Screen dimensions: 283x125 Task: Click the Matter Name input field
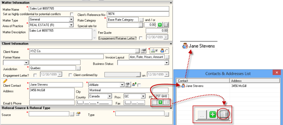point(99,8)
